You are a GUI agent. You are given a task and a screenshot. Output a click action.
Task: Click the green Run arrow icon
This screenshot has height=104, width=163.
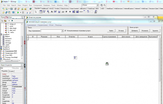pos(18,12)
